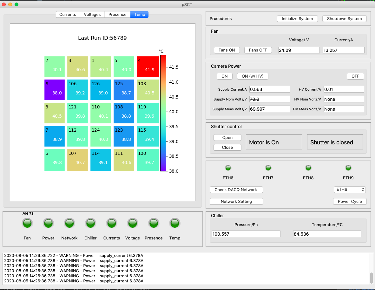Click the ETH9 green status indicator

click(x=348, y=168)
